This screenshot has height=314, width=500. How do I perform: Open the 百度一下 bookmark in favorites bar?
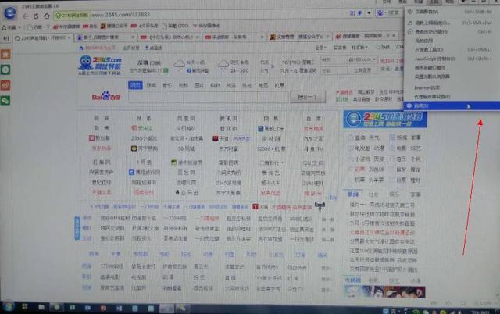(38, 27)
